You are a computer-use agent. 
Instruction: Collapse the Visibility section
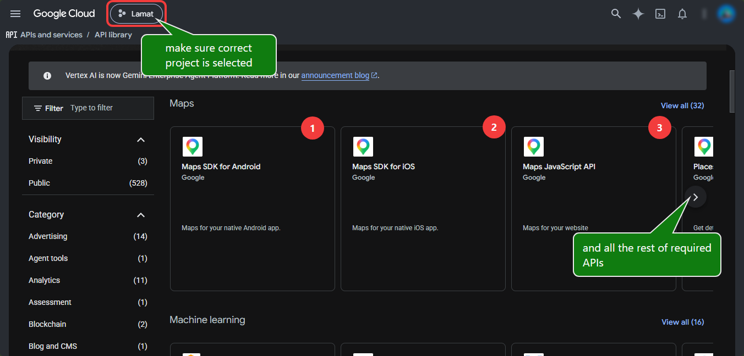coord(141,140)
